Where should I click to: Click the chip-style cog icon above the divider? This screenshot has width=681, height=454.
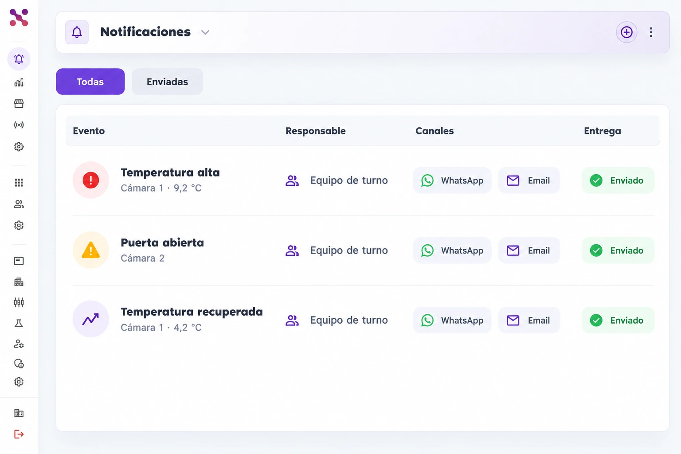coord(19,382)
